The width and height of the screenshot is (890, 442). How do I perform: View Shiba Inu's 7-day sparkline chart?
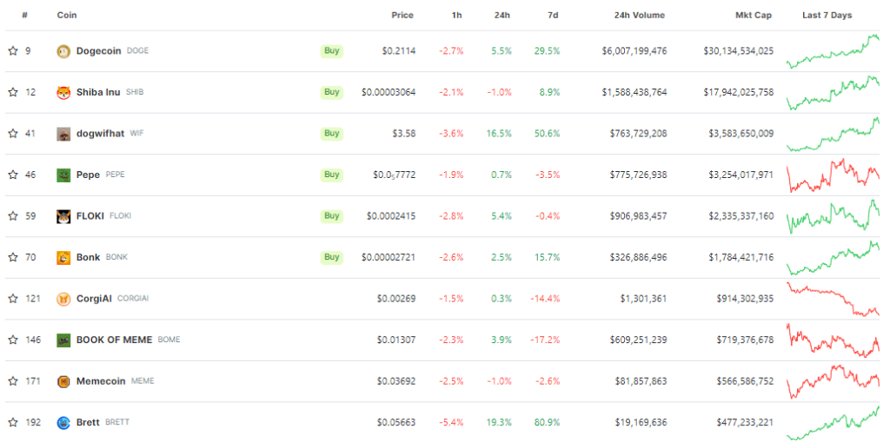pyautogui.click(x=833, y=93)
